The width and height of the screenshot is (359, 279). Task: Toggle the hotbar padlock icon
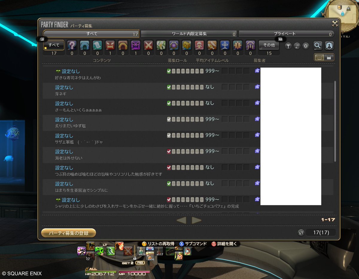[135, 258]
